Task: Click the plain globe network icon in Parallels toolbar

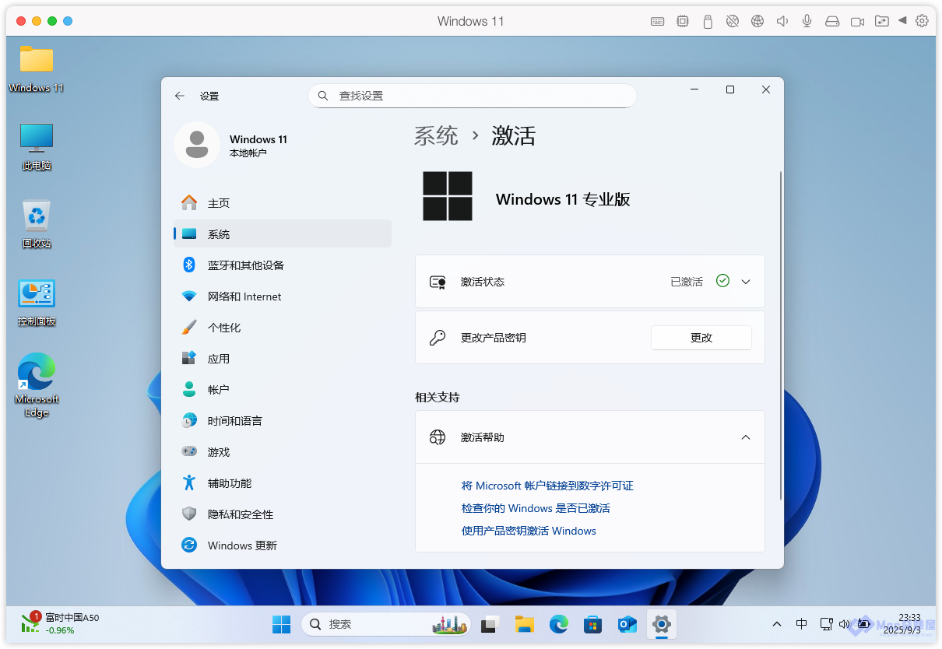Action: click(x=757, y=21)
